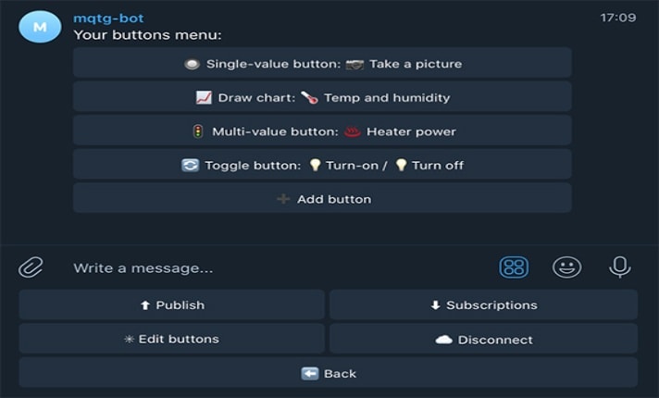Click the Add button option
659x398 pixels.
pyautogui.click(x=322, y=198)
